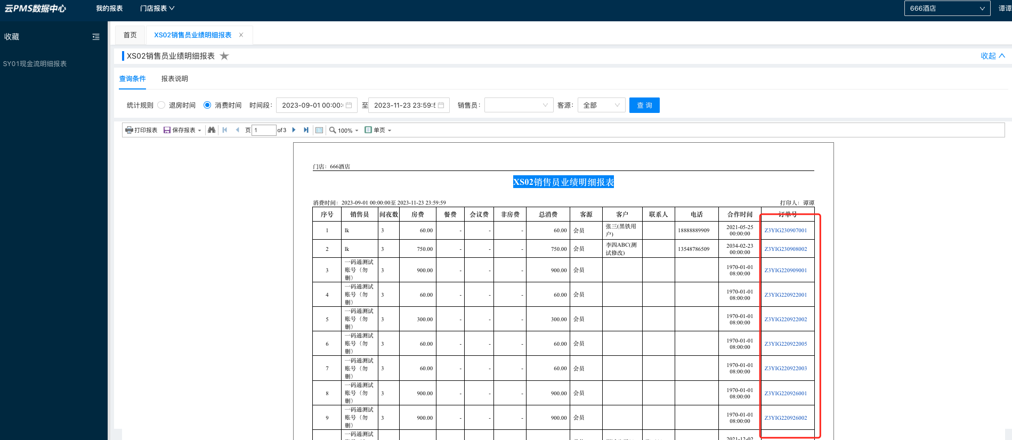Open order link Z3YIG220926002
The height and width of the screenshot is (440, 1012).
tap(786, 418)
